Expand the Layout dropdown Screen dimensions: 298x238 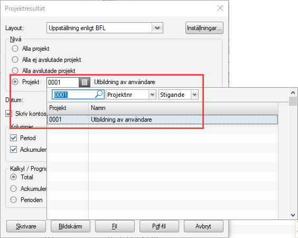click(157, 28)
